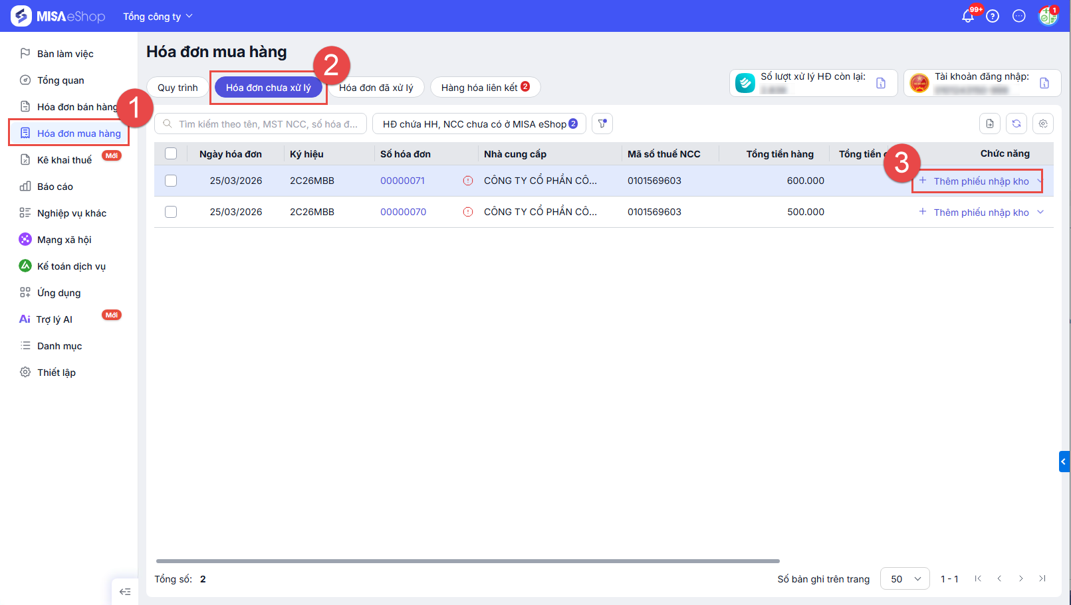Tick the checkbox for invoice 00000071

[171, 181]
